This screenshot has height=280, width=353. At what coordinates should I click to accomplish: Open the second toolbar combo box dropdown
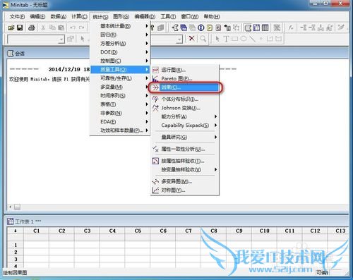[x=179, y=39]
